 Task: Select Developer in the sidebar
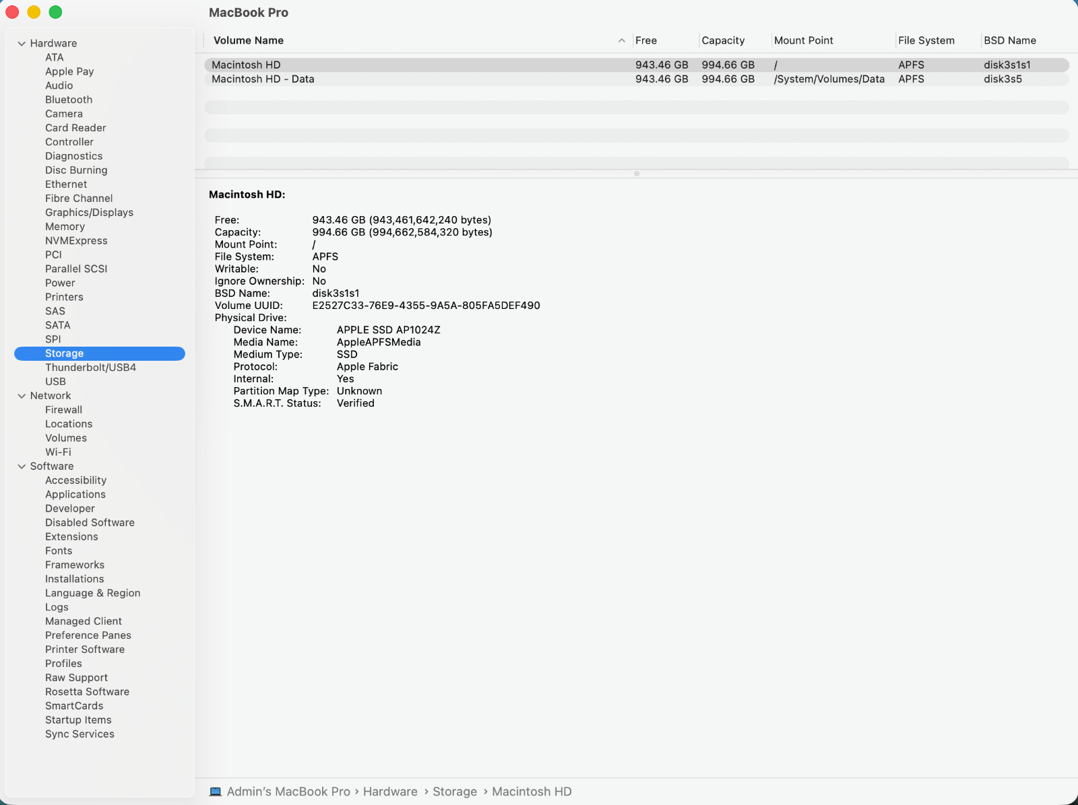[x=70, y=510]
